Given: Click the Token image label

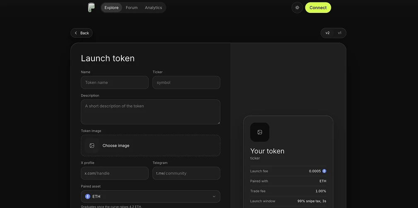Looking at the screenshot, I should click(91, 131).
